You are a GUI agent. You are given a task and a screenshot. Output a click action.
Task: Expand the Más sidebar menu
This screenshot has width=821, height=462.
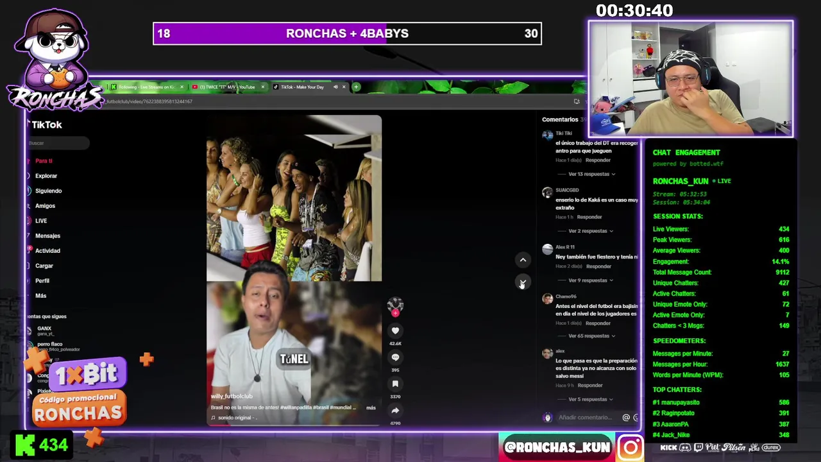coord(40,296)
